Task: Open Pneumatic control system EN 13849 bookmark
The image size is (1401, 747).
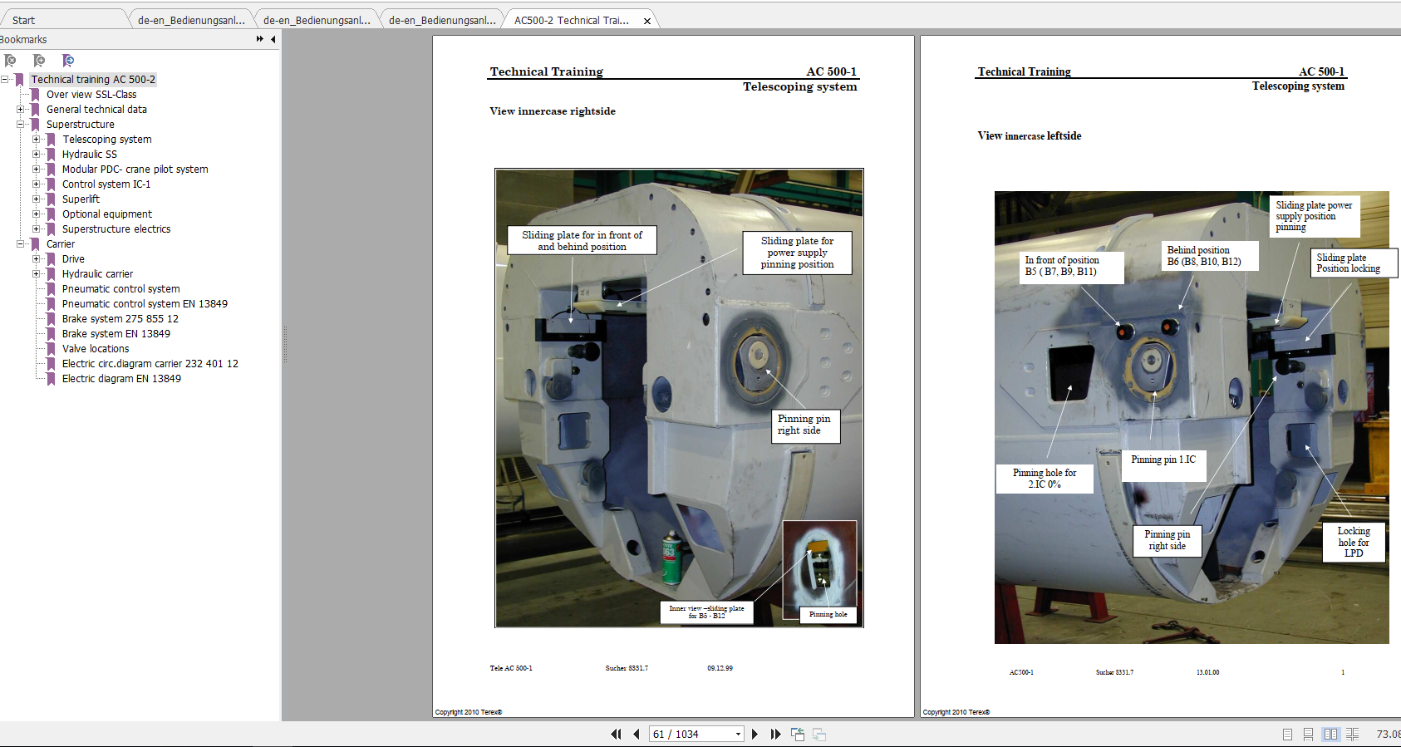Action: (145, 304)
